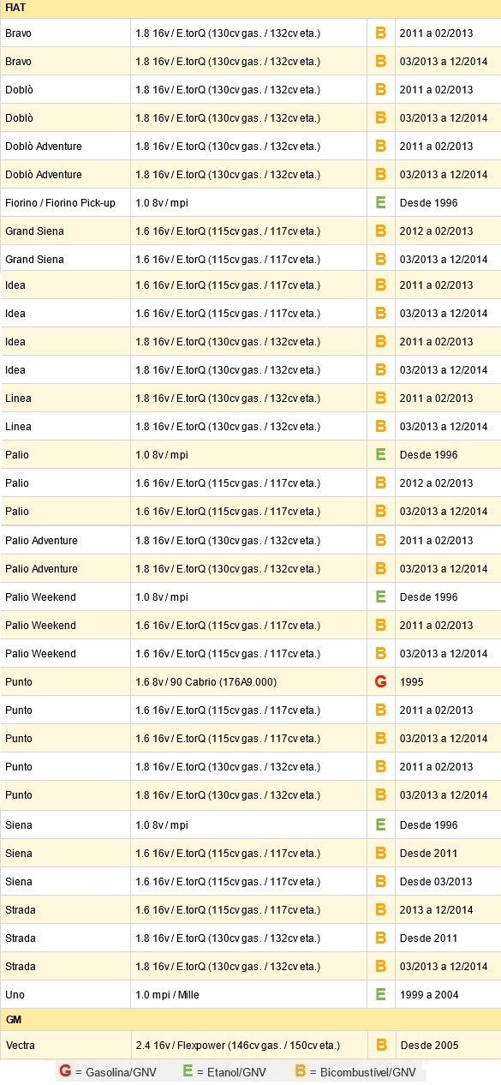Click '2013 a 12/2014' date in Strada row
The height and width of the screenshot is (1085, 501).
(436, 910)
